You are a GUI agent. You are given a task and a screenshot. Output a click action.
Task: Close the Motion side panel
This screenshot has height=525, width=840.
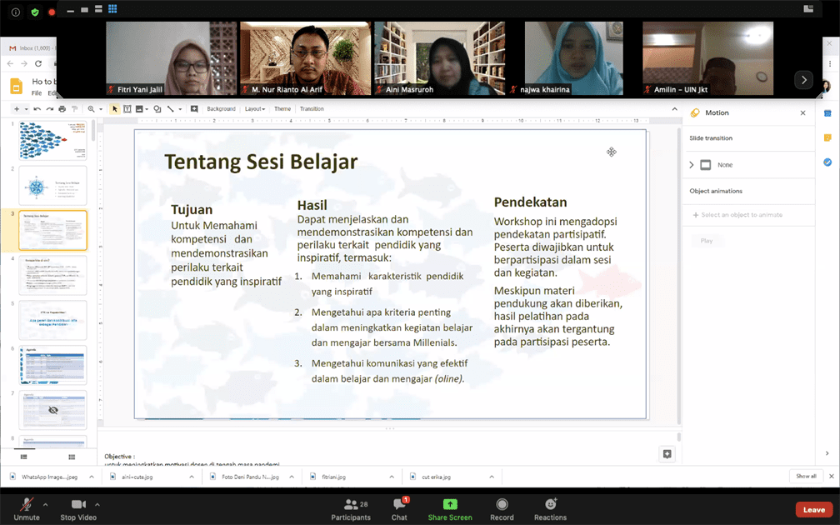point(803,113)
